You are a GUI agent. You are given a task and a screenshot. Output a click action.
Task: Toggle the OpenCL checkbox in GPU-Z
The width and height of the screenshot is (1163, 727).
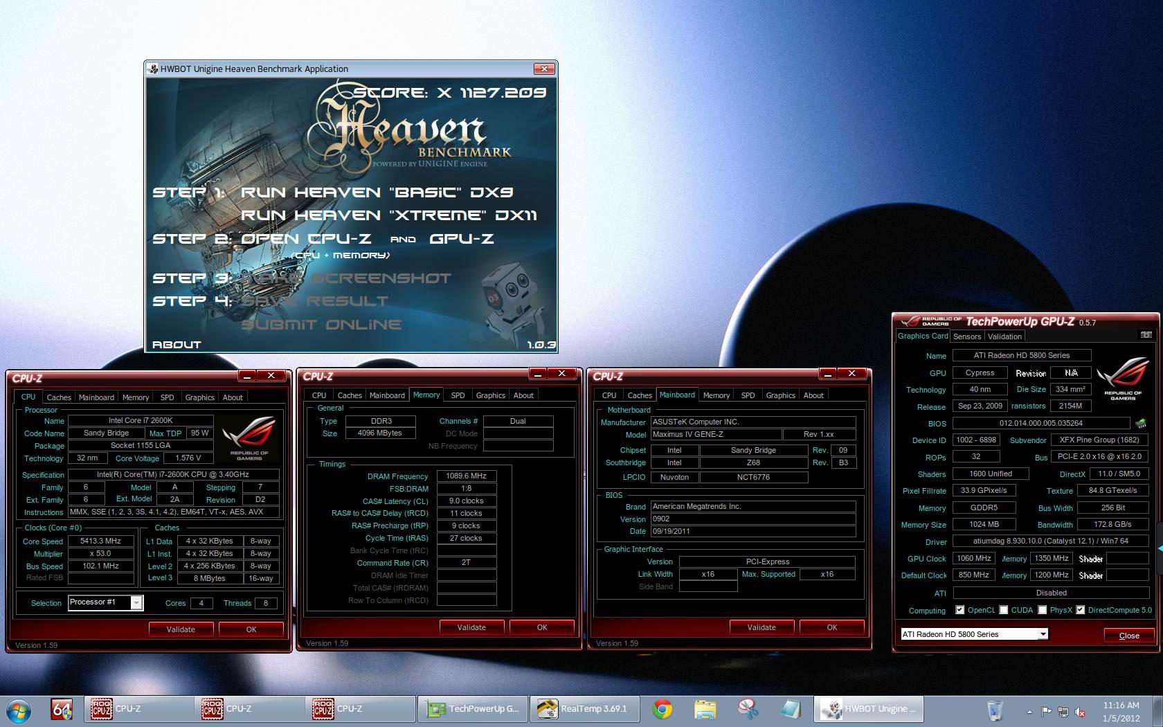pyautogui.click(x=959, y=610)
